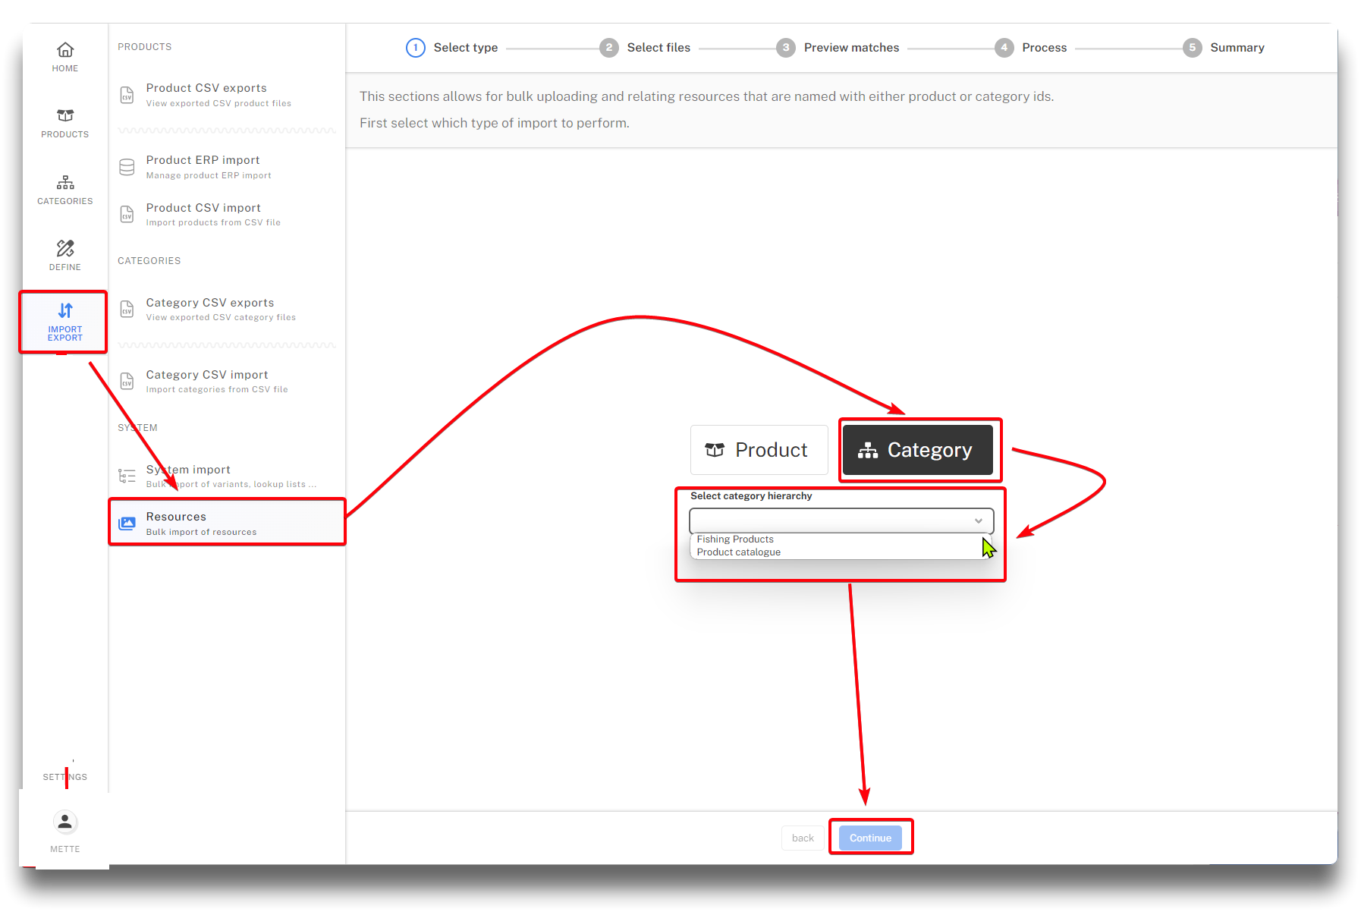Expand the category hierarchy dropdown arrow
1361x912 pixels.
(978, 520)
